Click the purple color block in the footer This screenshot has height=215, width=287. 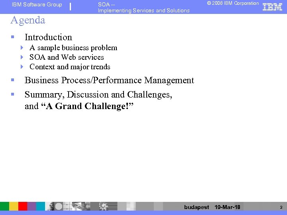point(31,206)
